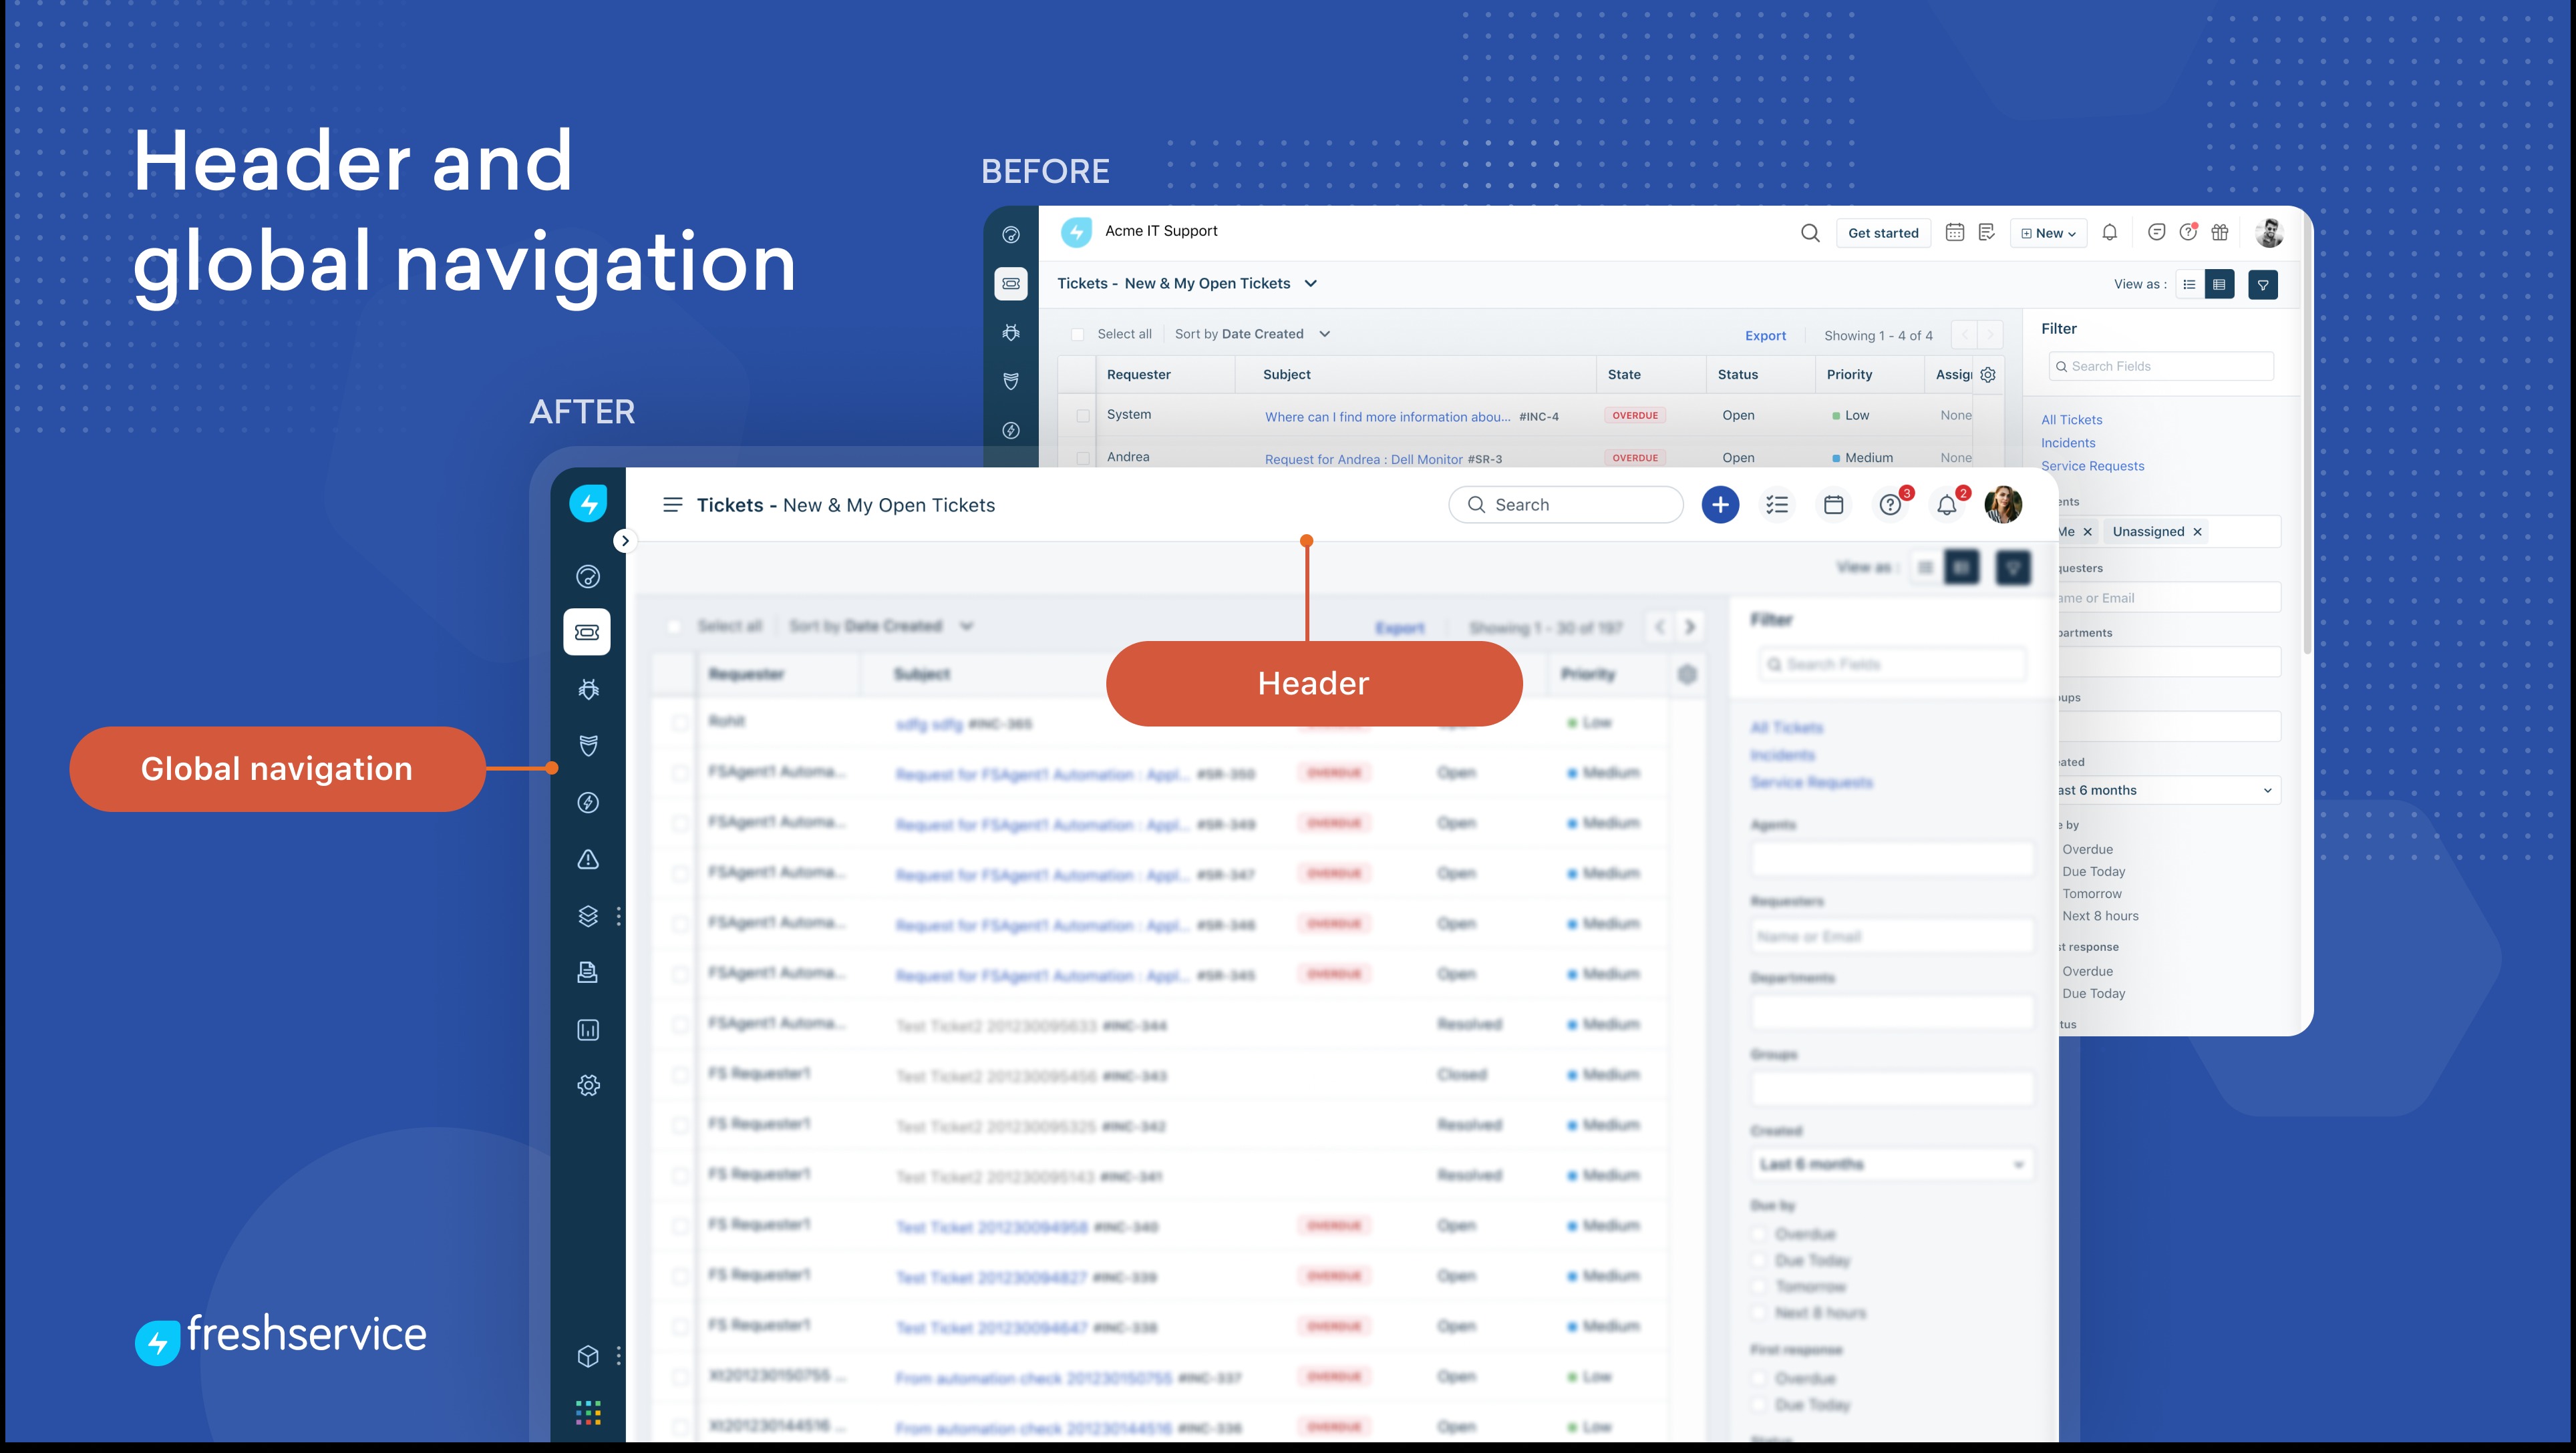Select Tickets icon in the BEFORE sidebar
This screenshot has height=1453, width=2576.
(x=1011, y=283)
